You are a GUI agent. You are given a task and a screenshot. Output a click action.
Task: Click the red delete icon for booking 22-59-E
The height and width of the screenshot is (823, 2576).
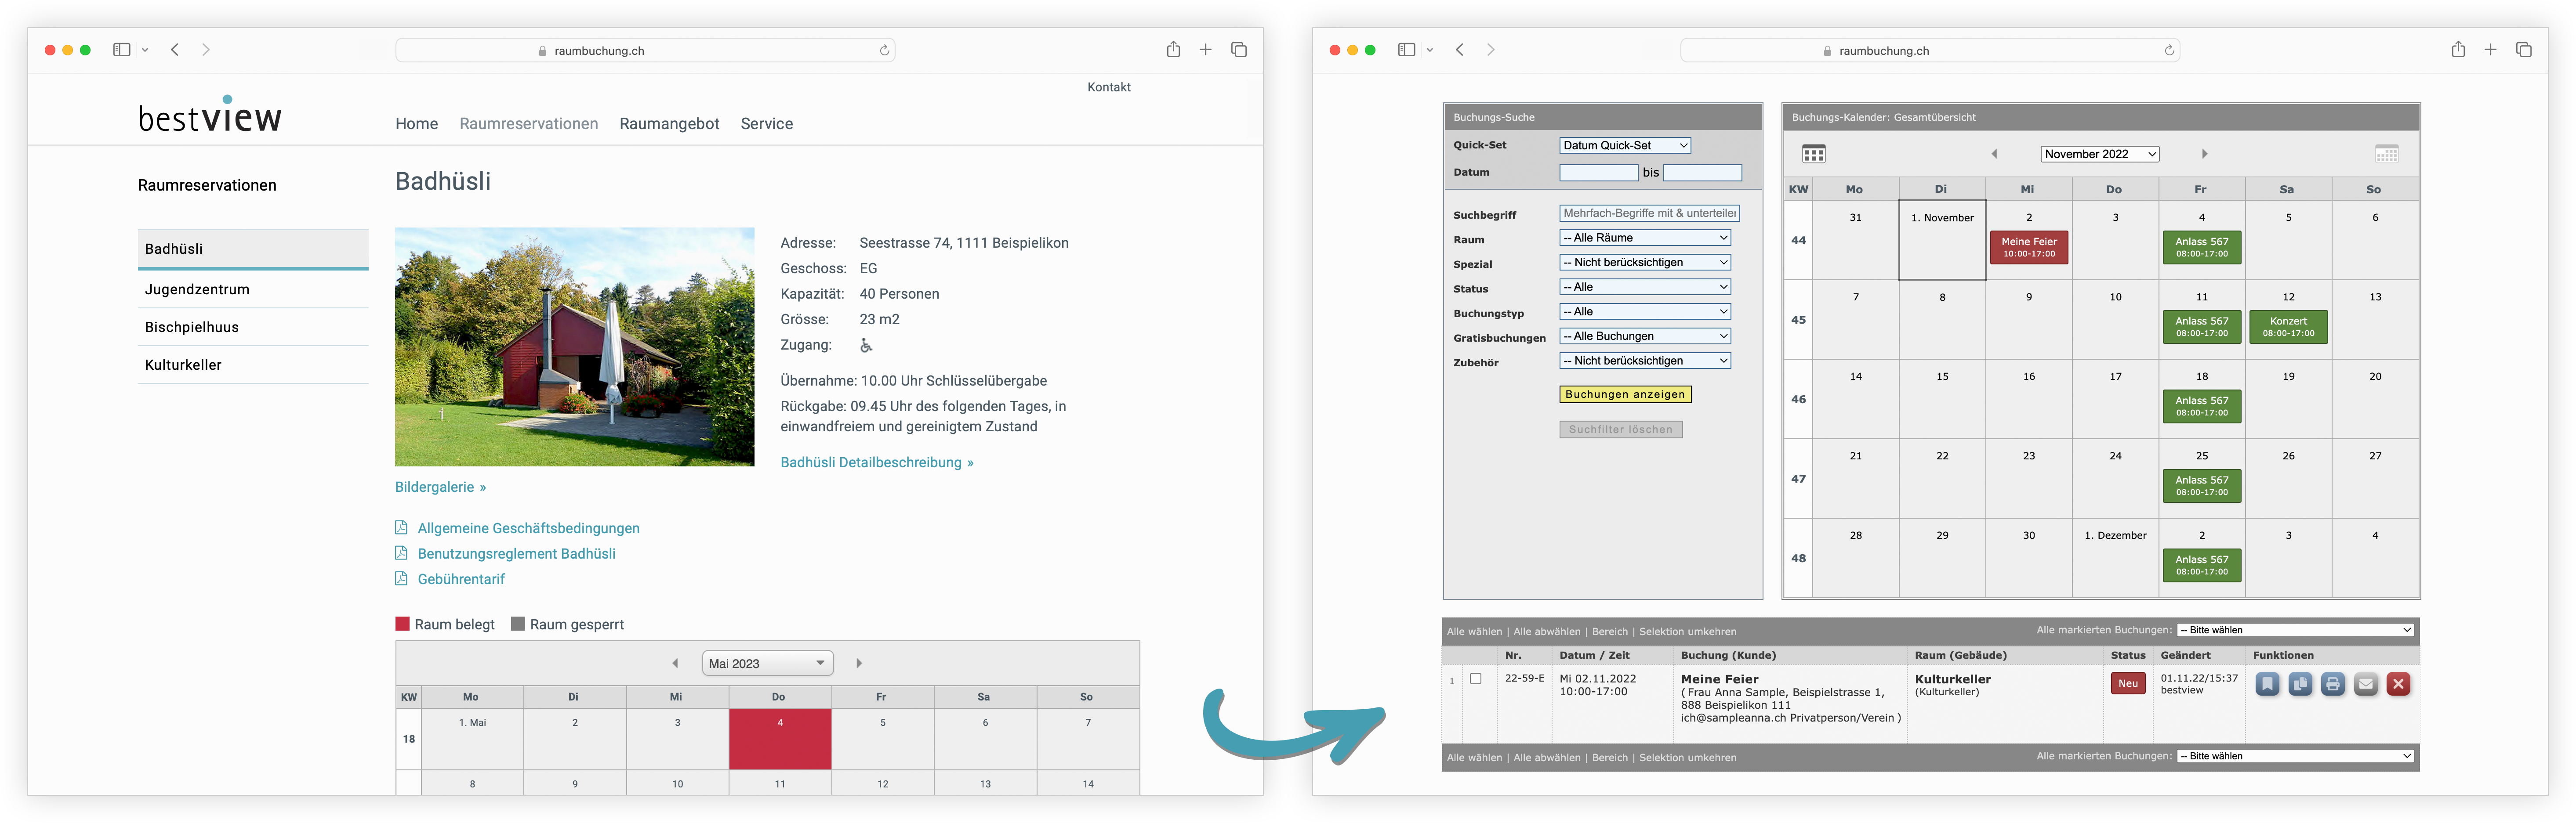pos(2398,684)
